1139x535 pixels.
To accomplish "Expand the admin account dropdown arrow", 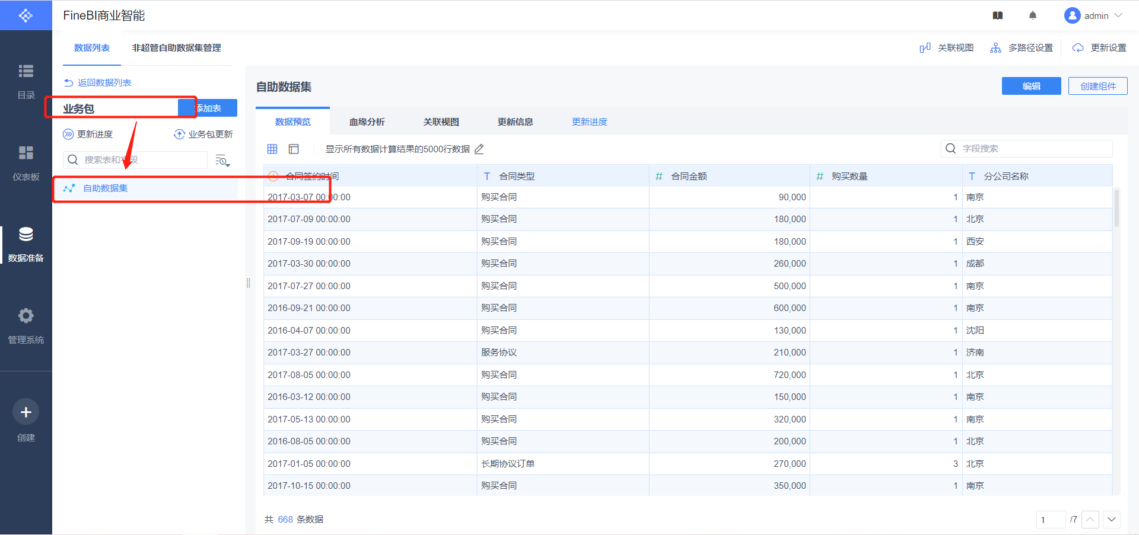I will (x=1119, y=15).
